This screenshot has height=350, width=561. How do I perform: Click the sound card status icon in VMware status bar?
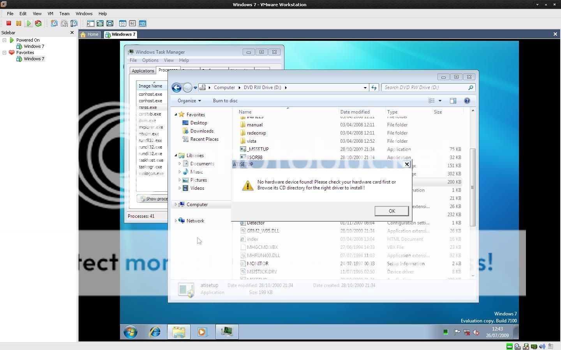pyautogui.click(x=542, y=346)
